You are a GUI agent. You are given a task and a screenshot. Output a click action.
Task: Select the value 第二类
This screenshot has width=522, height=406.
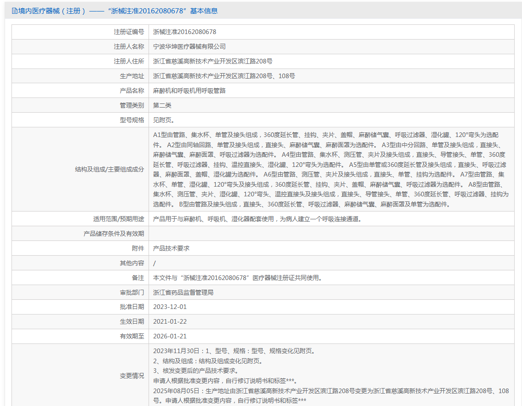coord(162,105)
